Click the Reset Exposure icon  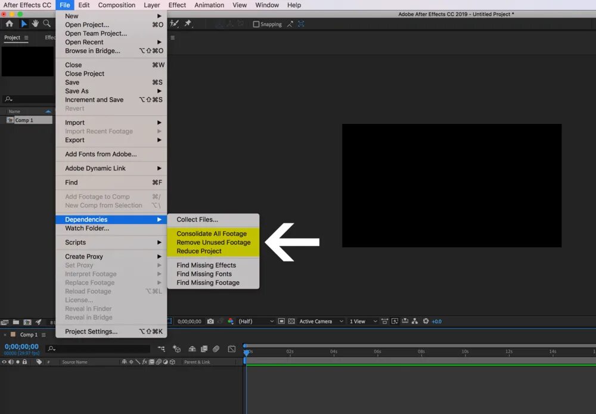[x=426, y=321]
